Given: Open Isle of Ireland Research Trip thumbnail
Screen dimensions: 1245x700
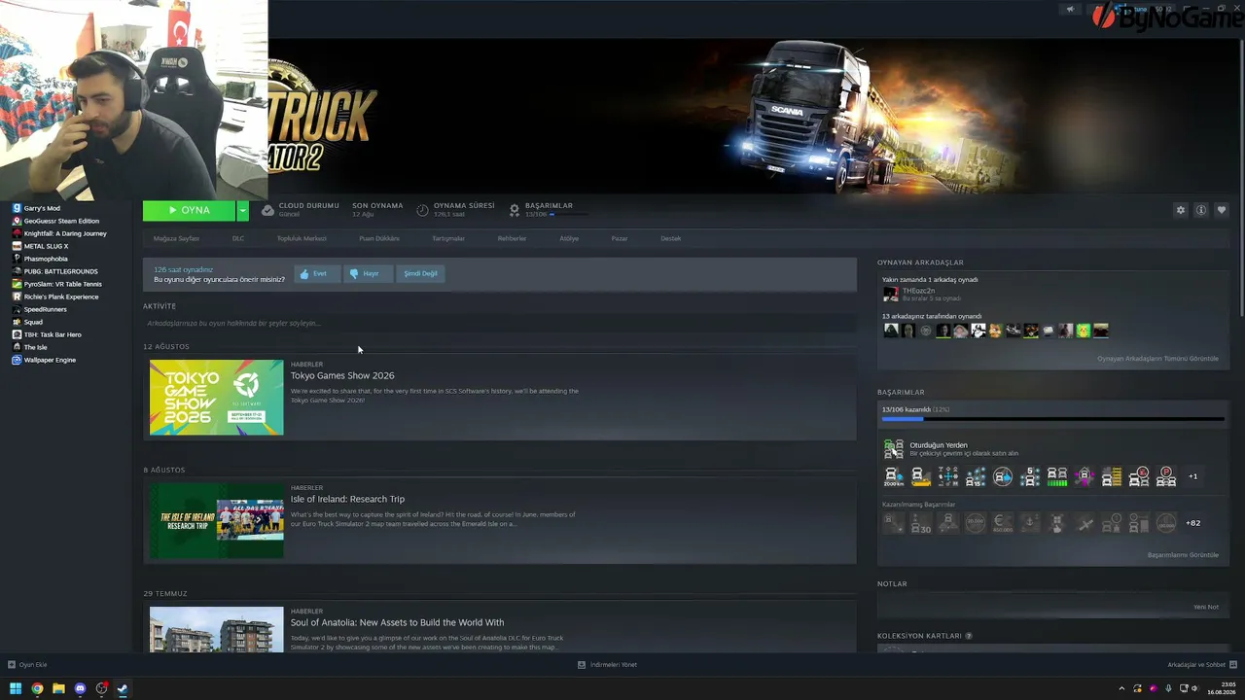Looking at the screenshot, I should click(x=216, y=521).
